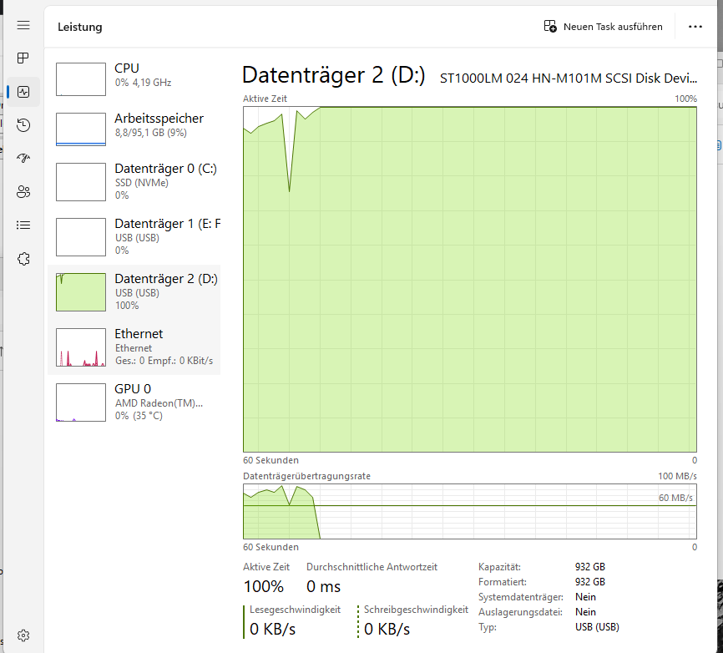Select the Arbeitsspeicher entry

coord(134,129)
